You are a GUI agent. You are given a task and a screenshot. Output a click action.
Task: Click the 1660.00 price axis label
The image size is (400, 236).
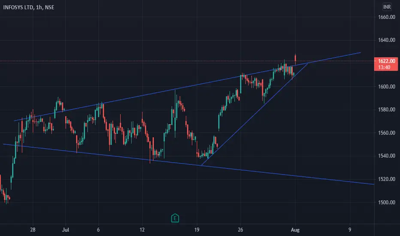point(386,17)
